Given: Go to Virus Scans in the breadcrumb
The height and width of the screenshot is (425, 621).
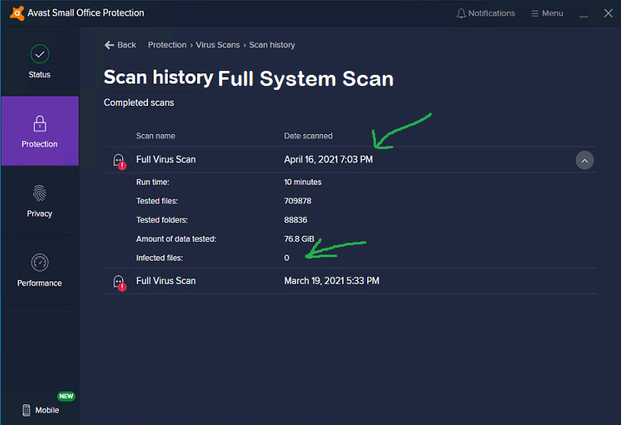Looking at the screenshot, I should (218, 45).
